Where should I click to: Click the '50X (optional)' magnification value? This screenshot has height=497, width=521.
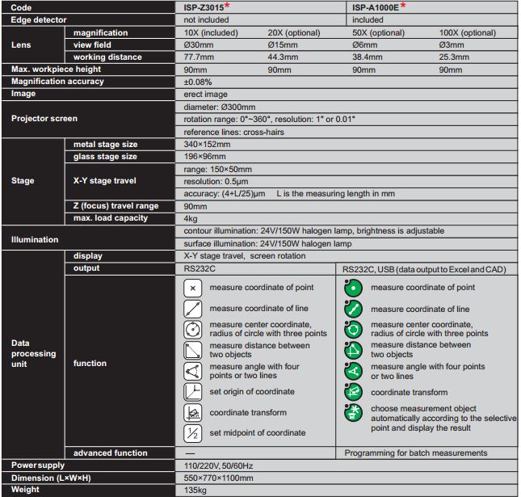tap(379, 33)
